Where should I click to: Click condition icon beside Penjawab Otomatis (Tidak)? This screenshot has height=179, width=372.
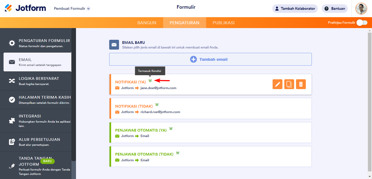[178, 153]
